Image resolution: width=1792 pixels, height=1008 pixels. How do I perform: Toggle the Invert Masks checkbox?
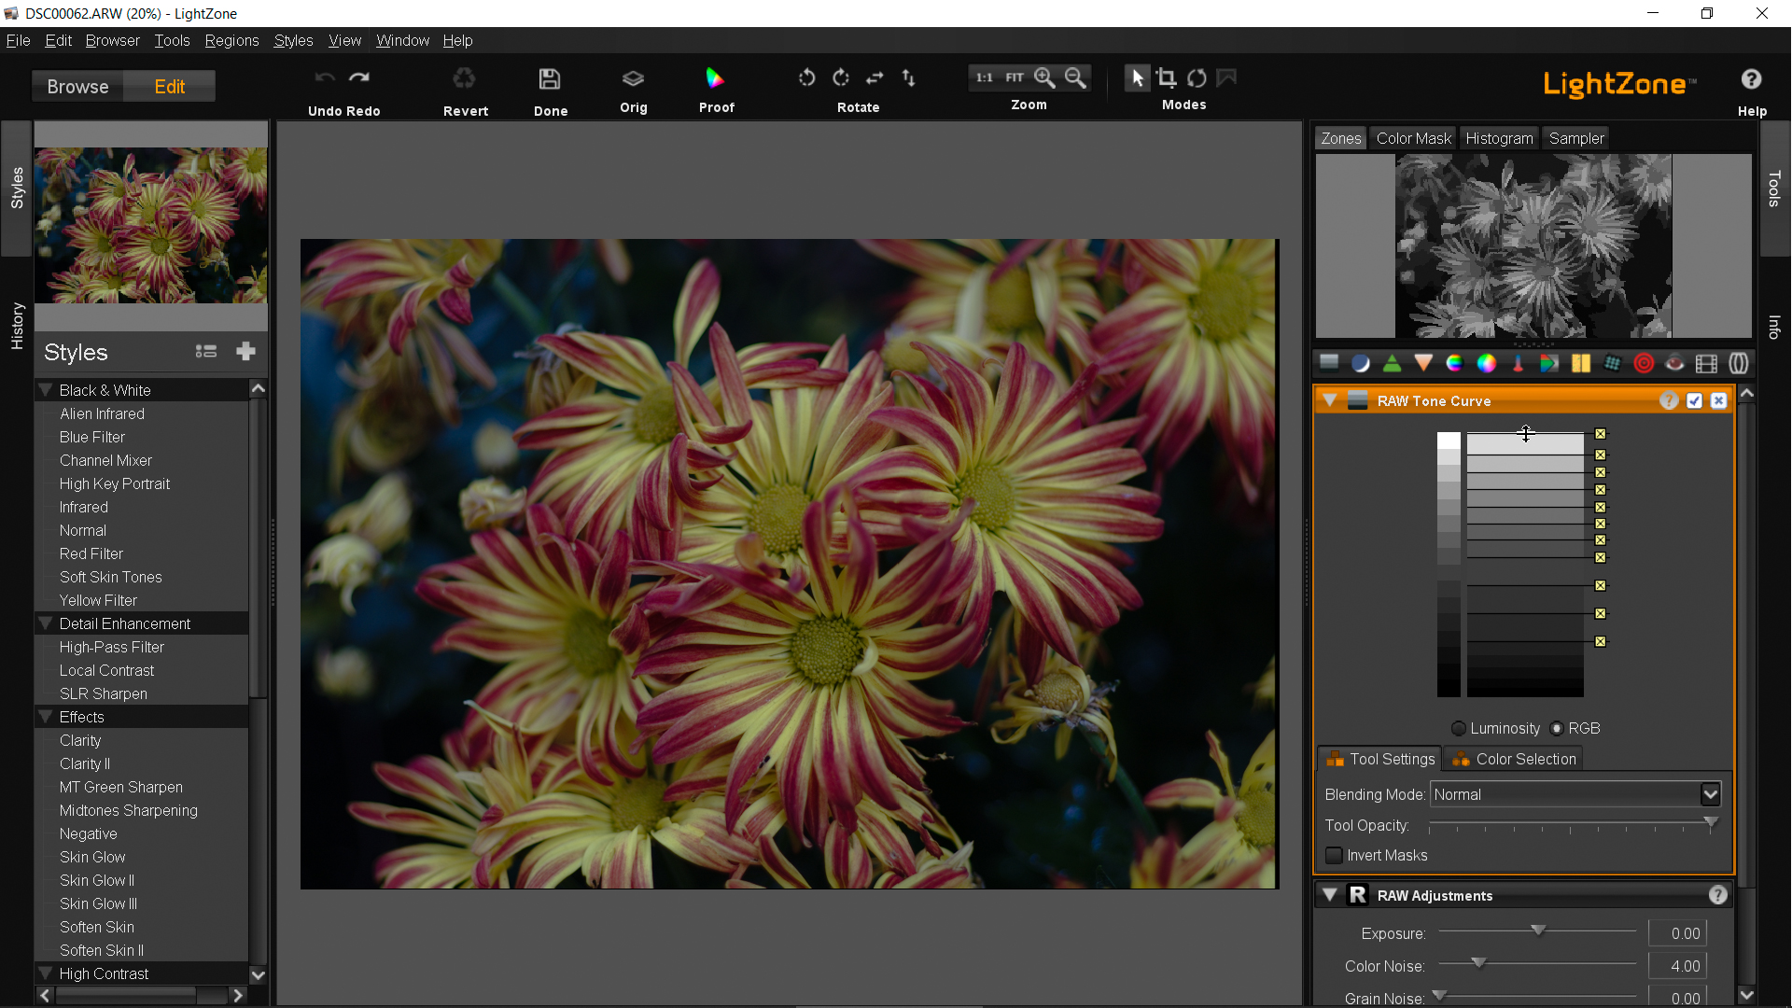pyautogui.click(x=1334, y=855)
